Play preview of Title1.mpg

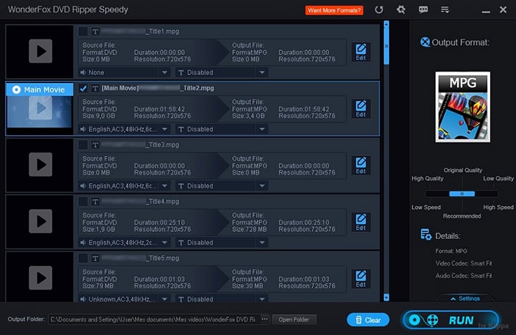click(40, 51)
